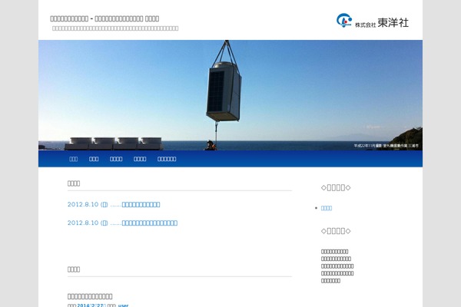Open the last, longest navigation bar item

point(167,159)
